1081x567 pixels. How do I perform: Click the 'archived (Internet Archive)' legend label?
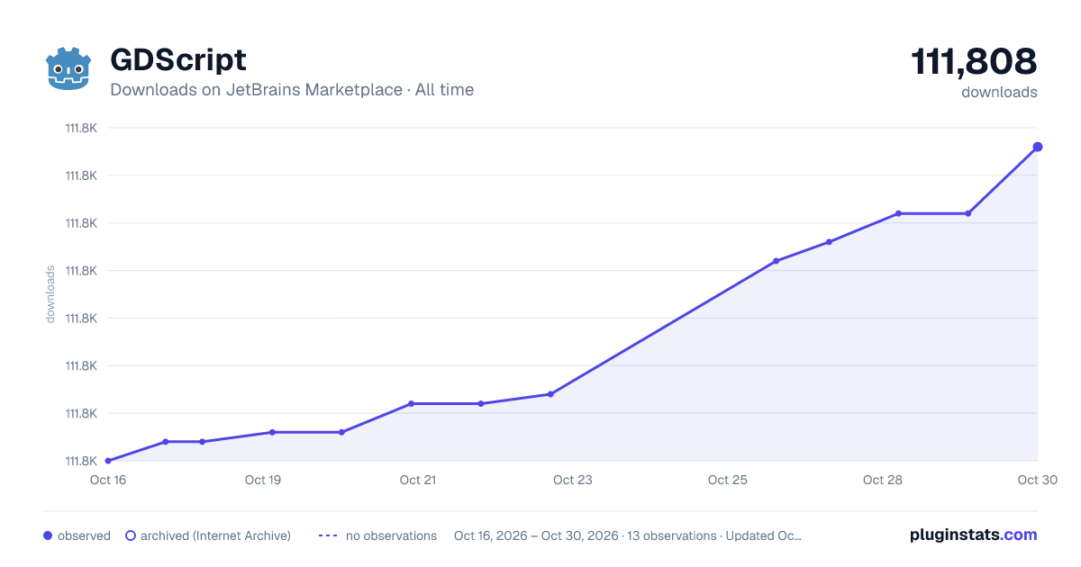click(x=215, y=535)
